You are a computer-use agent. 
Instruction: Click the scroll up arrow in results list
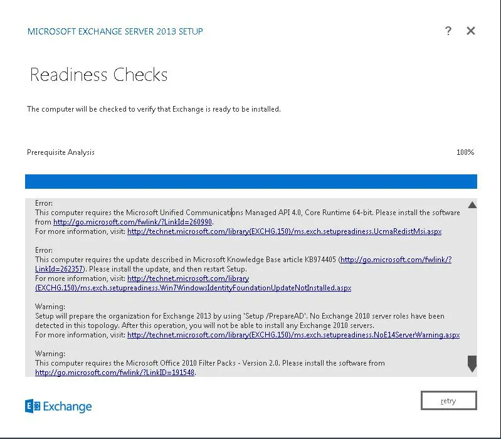pos(472,205)
